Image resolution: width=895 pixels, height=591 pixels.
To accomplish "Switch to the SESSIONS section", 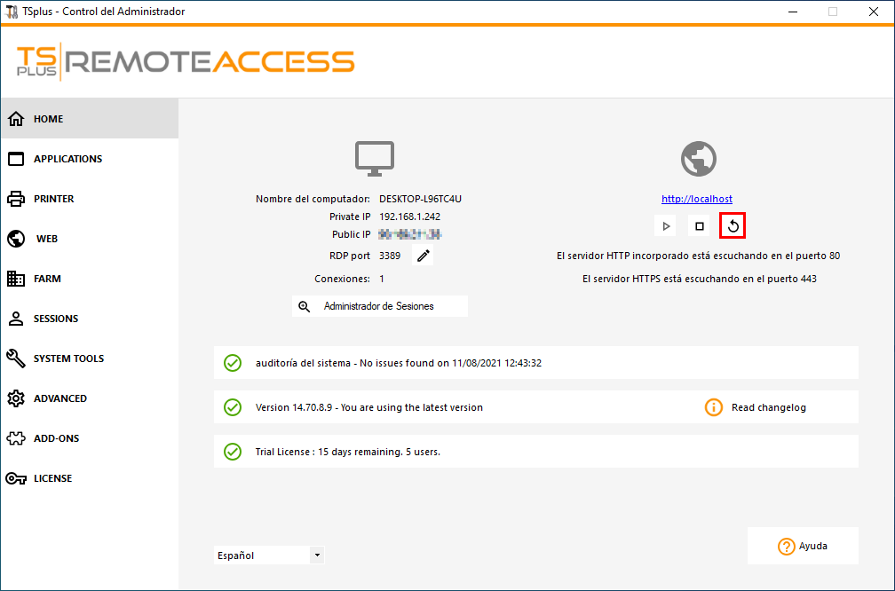I will coord(56,319).
